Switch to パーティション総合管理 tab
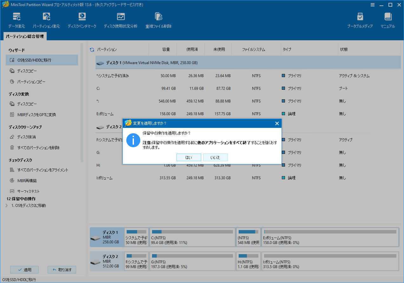The height and width of the screenshot is (283, 404). point(24,36)
